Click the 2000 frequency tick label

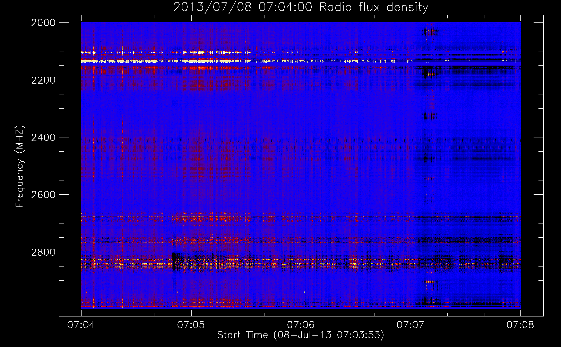pyautogui.click(x=43, y=23)
